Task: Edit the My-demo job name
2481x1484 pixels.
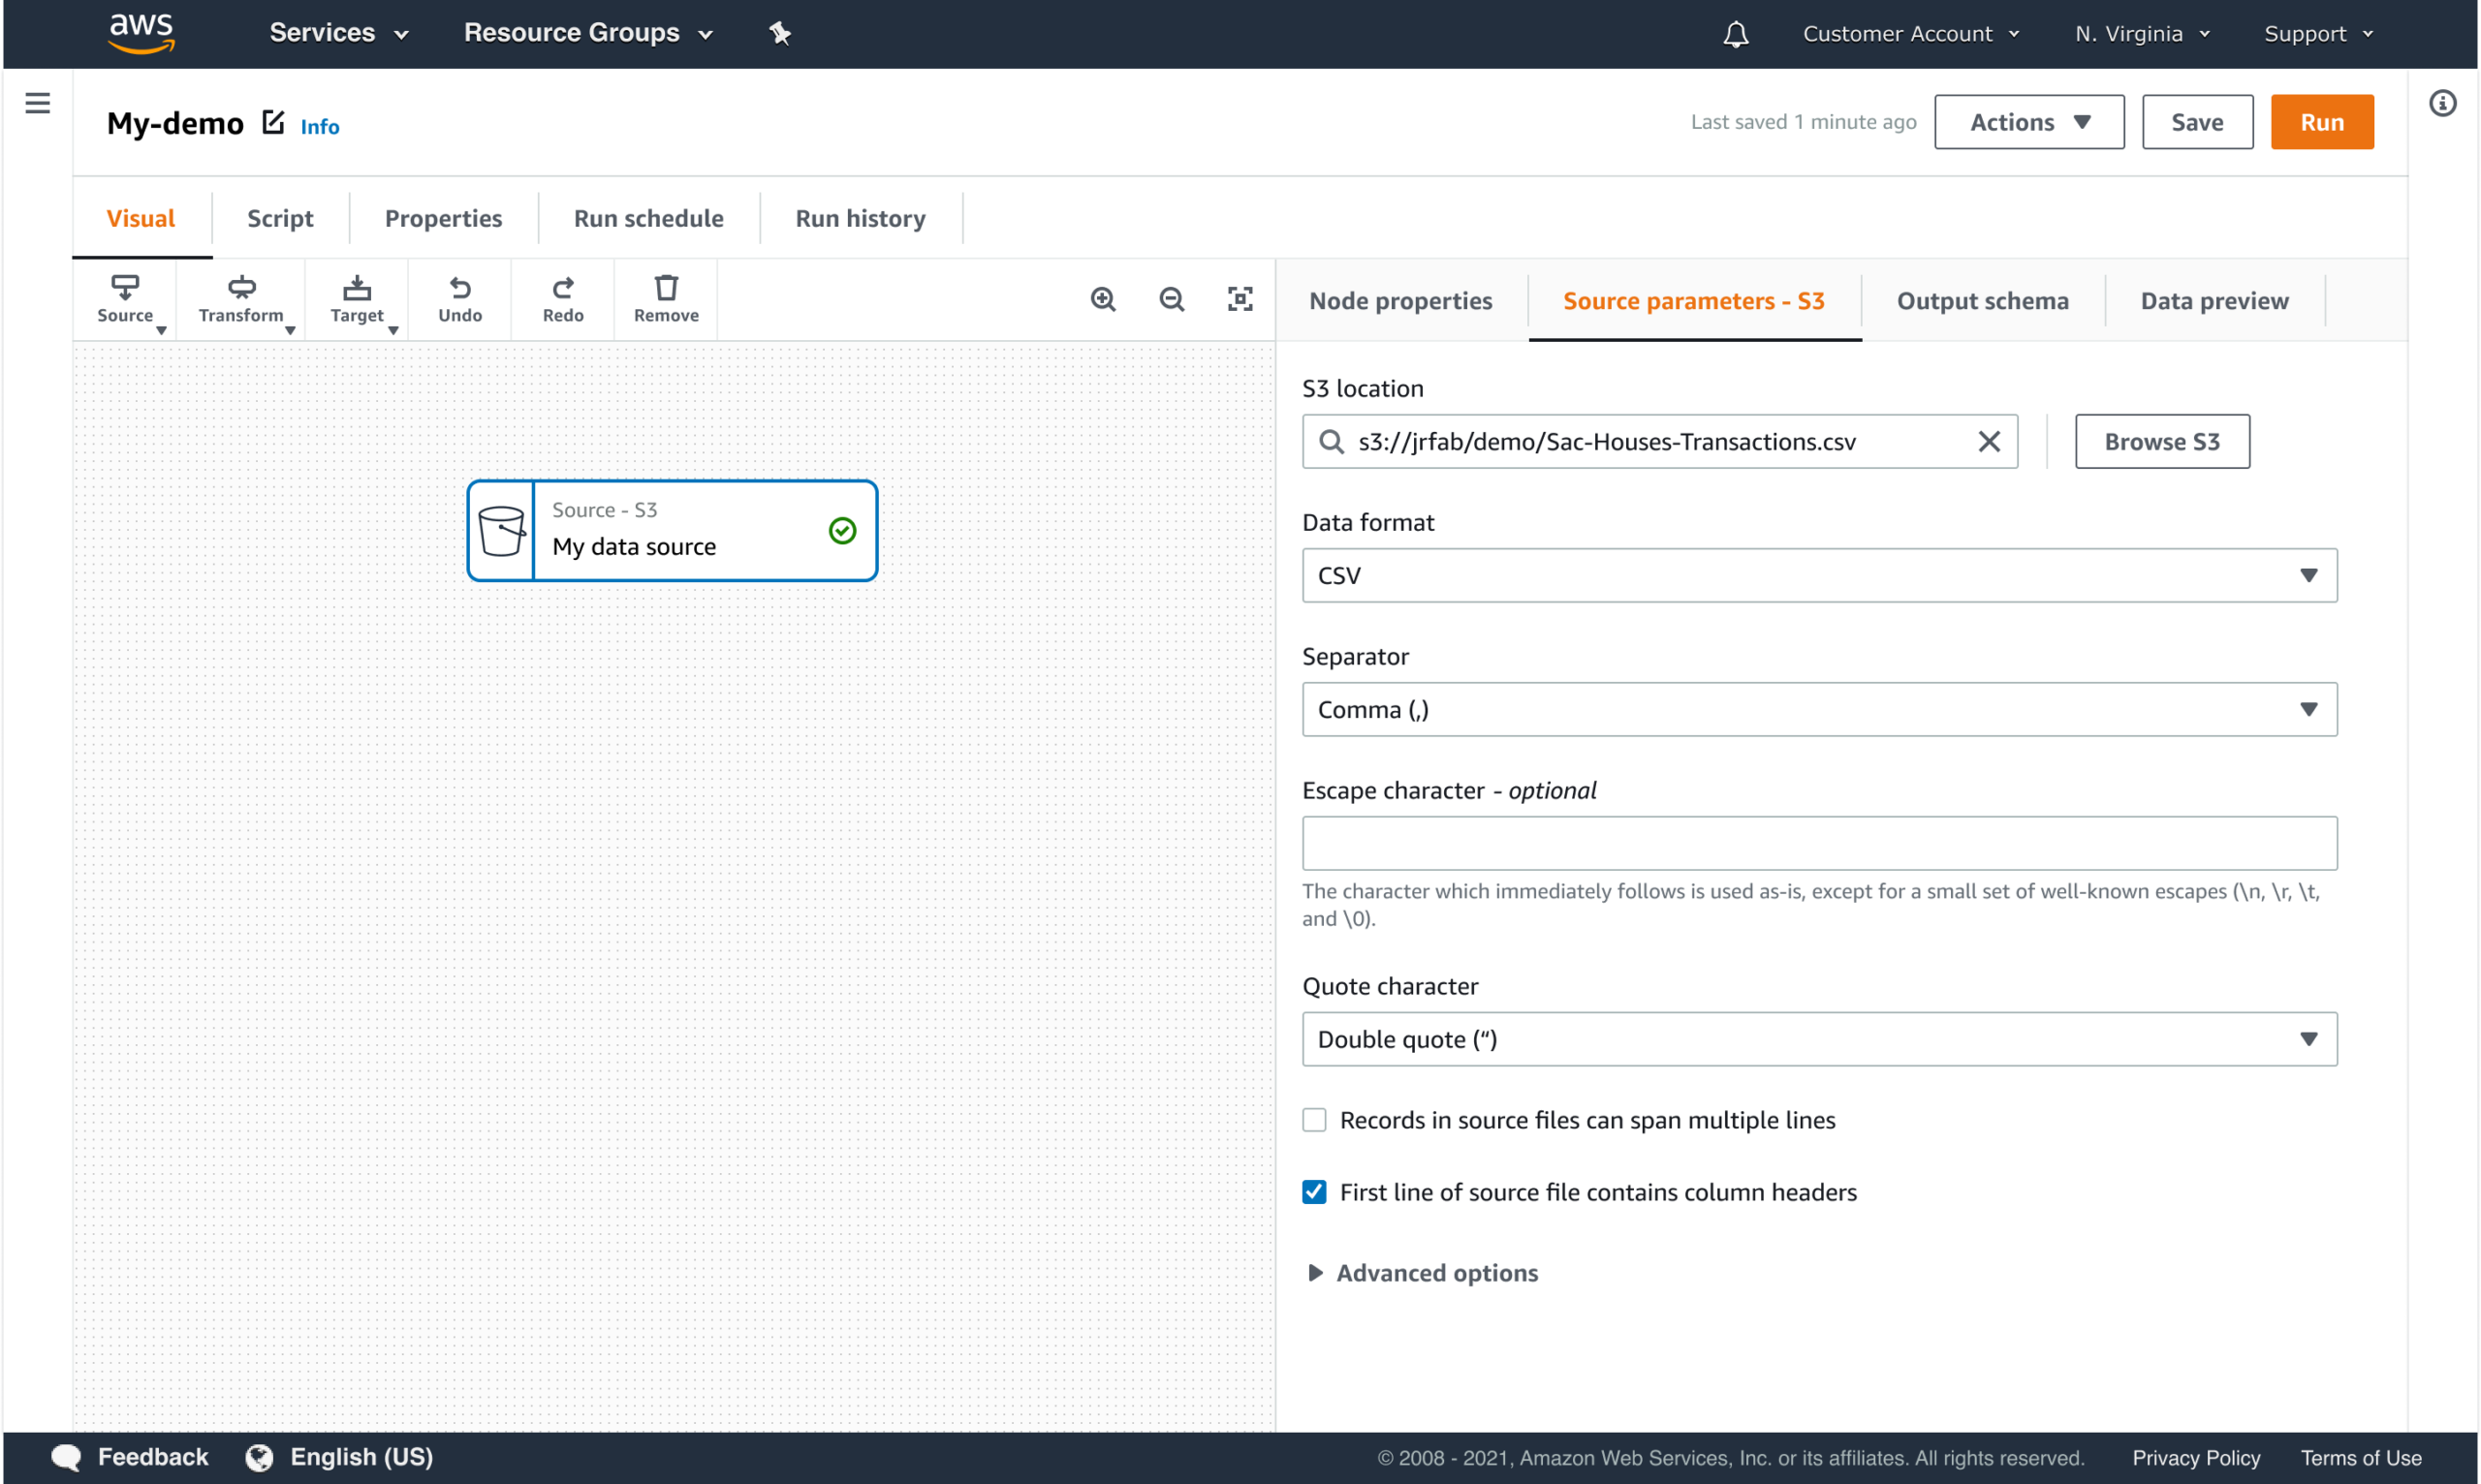Action: click(273, 122)
